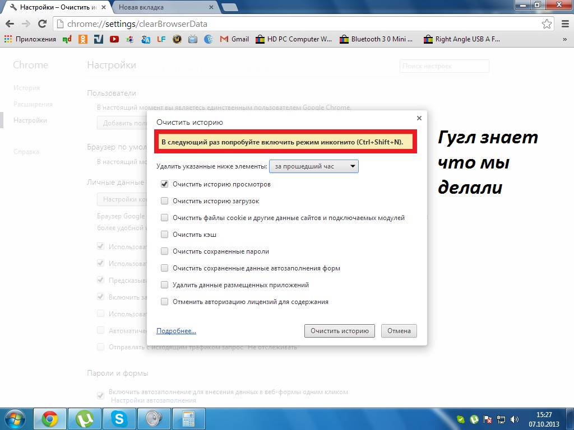This screenshot has width=574, height=430.
Task: Open the Chrome main menu icon
Action: point(565,24)
